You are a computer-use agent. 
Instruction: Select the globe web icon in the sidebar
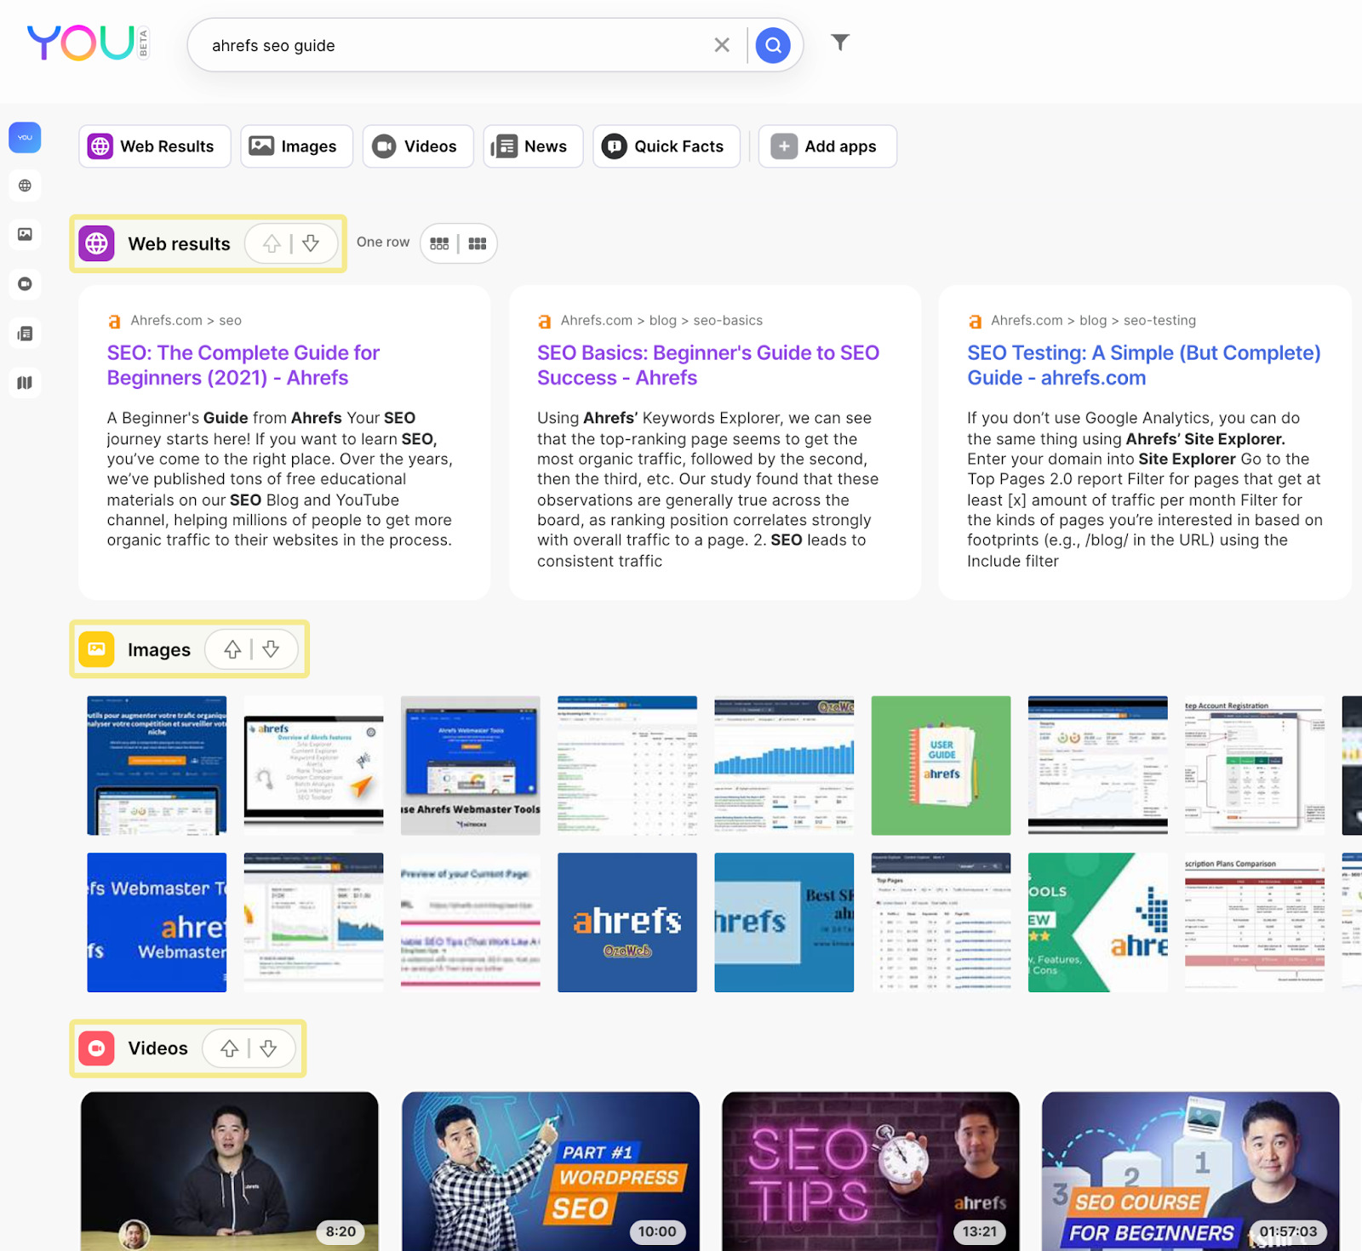point(25,186)
